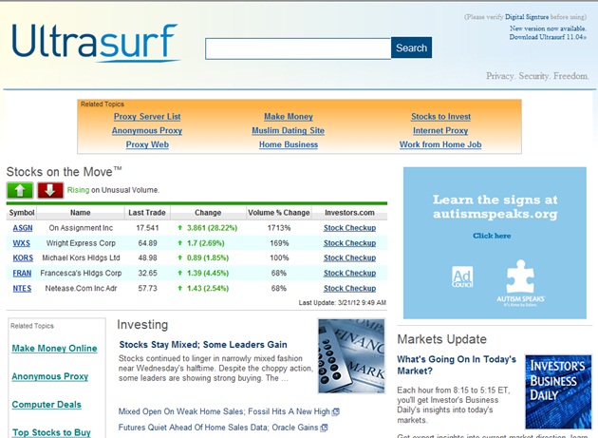Open the Work from Home Job link
The height and width of the screenshot is (438, 598).
pos(440,144)
